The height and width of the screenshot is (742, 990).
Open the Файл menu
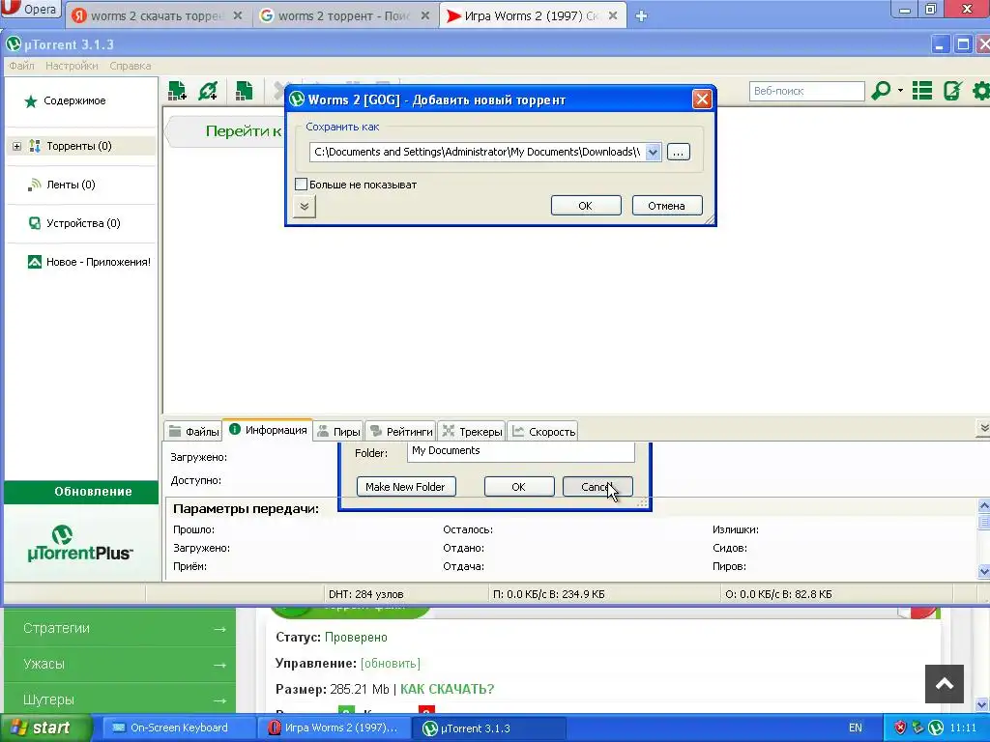(21, 66)
